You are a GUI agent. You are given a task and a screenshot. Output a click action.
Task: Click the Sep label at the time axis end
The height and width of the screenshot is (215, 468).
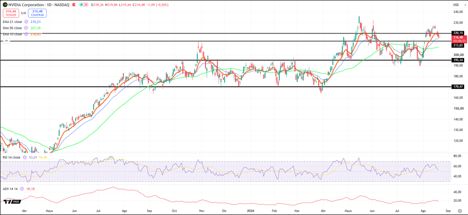[x=448, y=211]
